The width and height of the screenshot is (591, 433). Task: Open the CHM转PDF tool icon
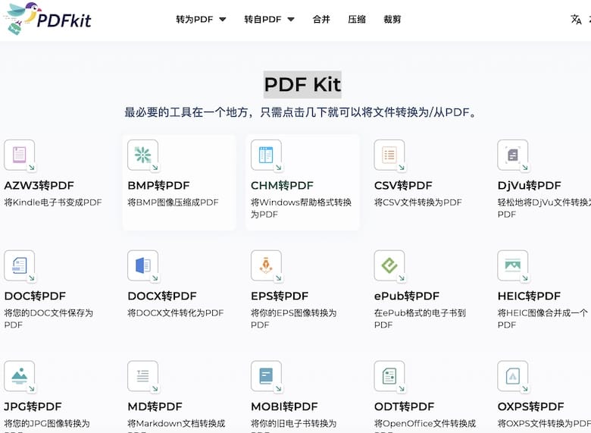(x=266, y=155)
